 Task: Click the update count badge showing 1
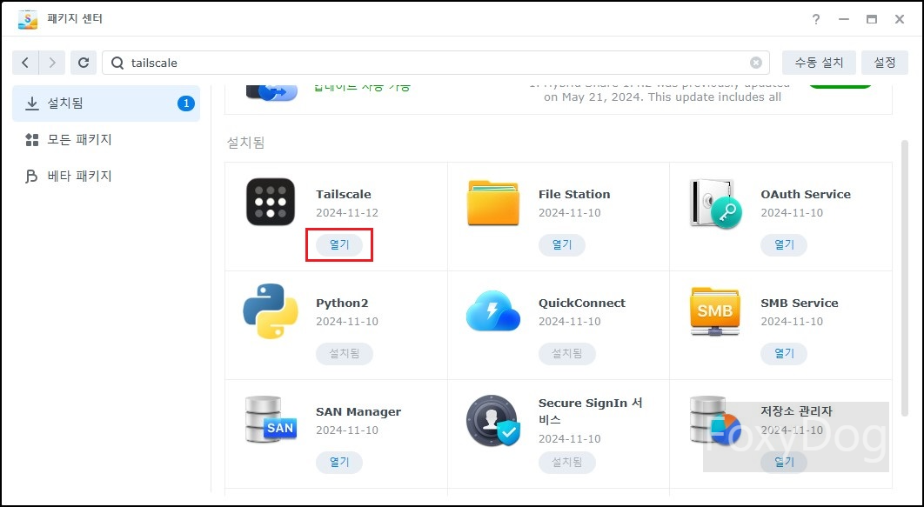click(185, 103)
